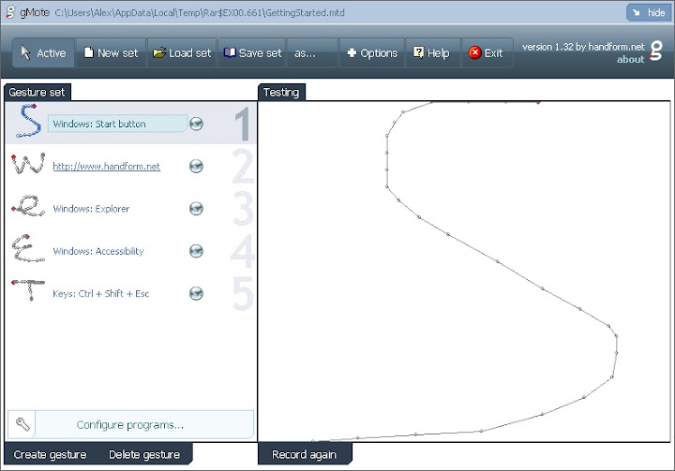Click the blank page icon on New set
Image resolution: width=675 pixels, height=471 pixels.
89,52
